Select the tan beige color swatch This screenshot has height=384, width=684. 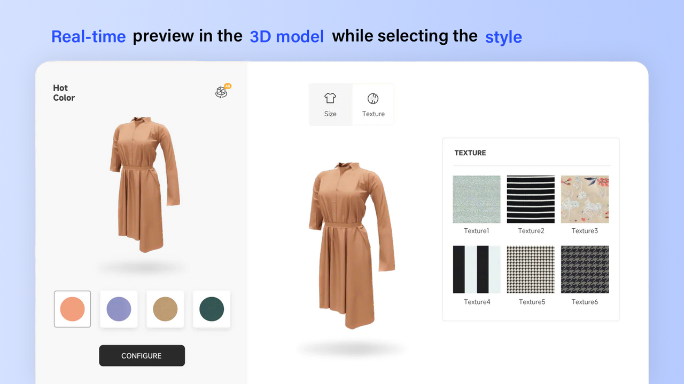(165, 309)
